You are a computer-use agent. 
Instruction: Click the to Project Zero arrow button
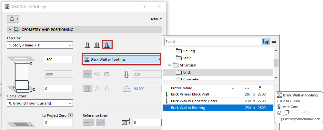coord(71,115)
